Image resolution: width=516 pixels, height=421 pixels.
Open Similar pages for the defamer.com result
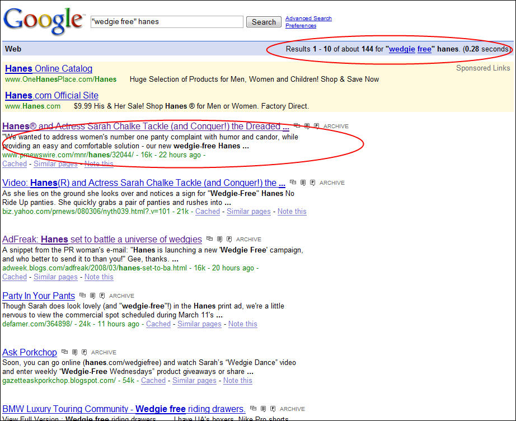click(x=199, y=324)
